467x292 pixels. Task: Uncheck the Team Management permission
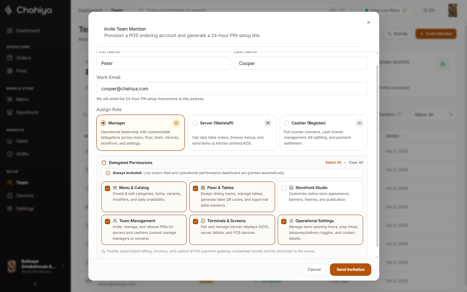point(107,222)
